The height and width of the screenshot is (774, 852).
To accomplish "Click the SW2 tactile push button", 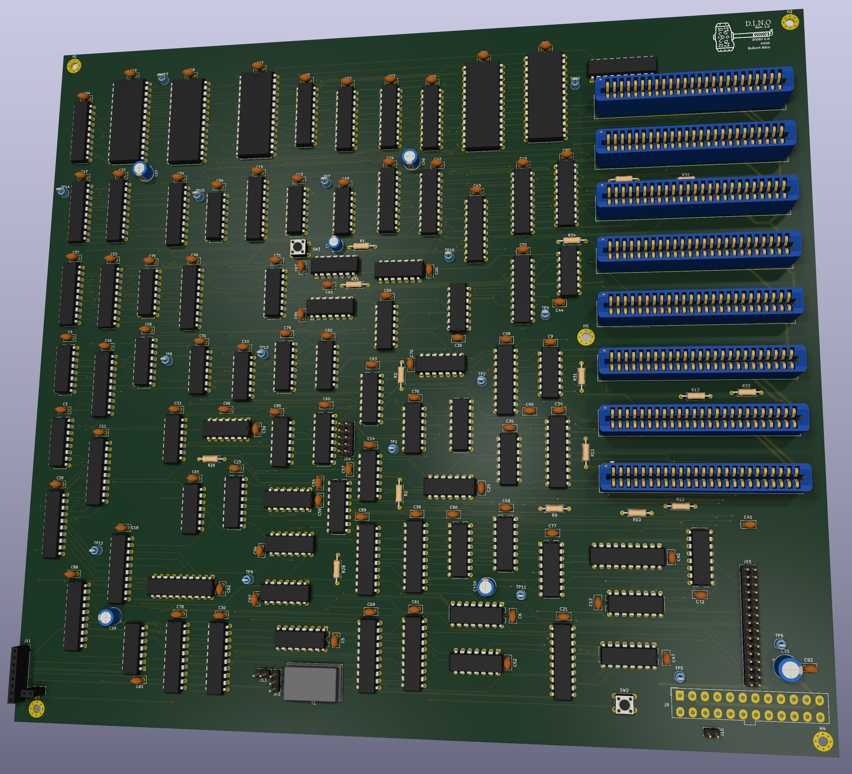I will click(x=625, y=705).
